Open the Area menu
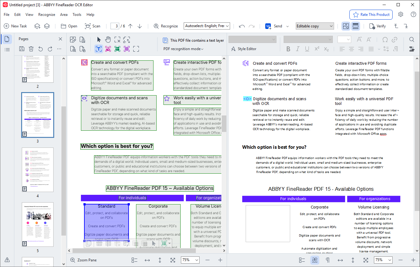 tap(64, 15)
